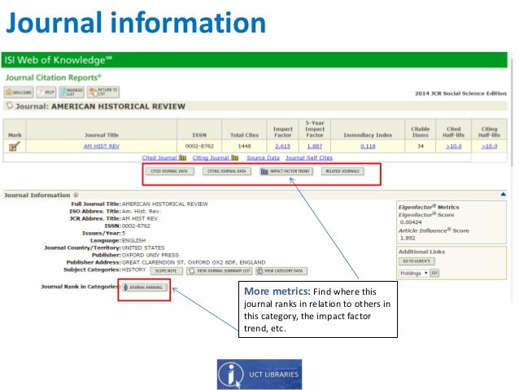Click the UCT Libraries logo
Viewport: 519px width, 390px height.
pos(259,375)
